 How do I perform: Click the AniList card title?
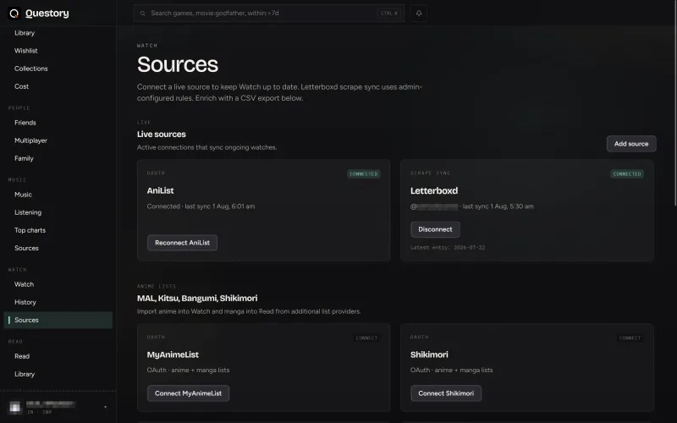[x=160, y=191]
